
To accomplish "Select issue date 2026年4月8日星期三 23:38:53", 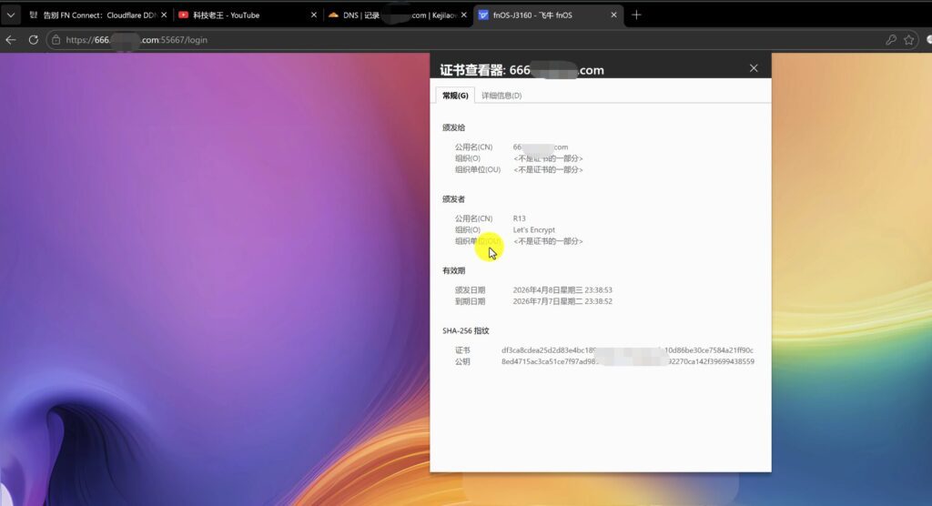I will click(562, 290).
